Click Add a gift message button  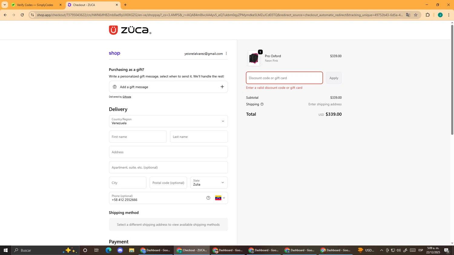[168, 87]
